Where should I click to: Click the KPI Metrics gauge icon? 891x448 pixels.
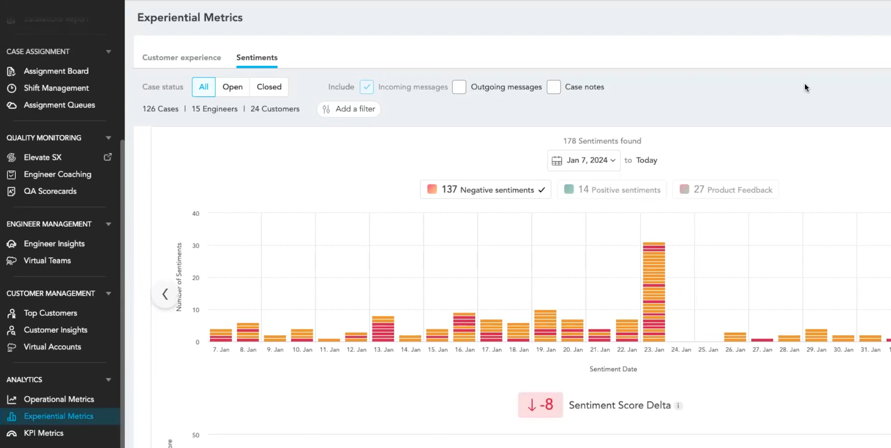(12, 434)
